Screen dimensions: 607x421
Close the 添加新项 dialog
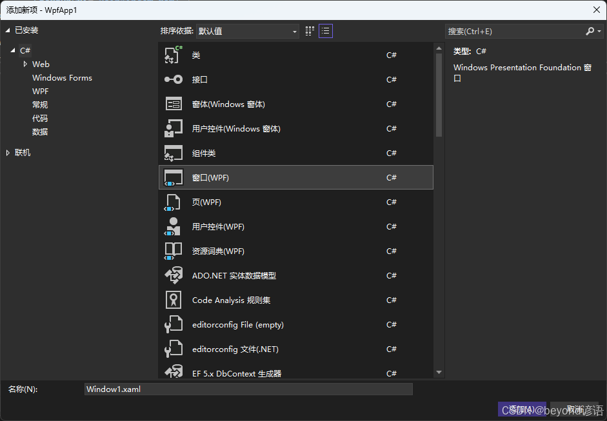597,10
